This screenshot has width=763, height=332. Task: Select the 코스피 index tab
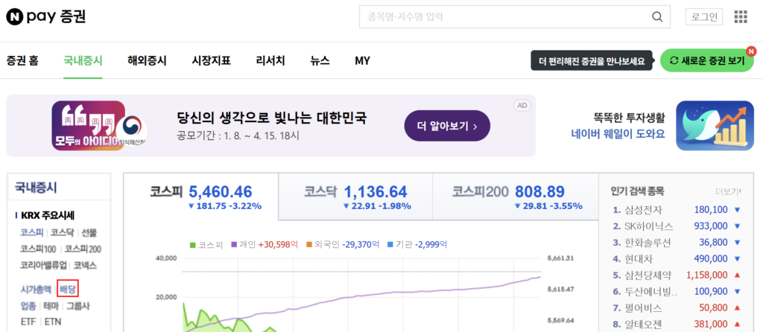[x=201, y=197]
